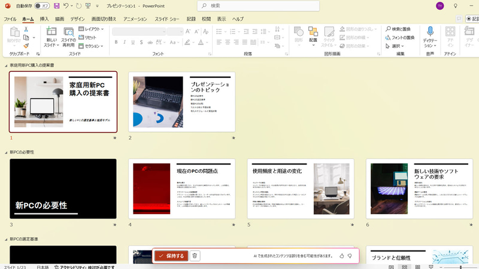The image size is (479, 269).
Task: Toggle Center alignment paragraph button
Action: tap(228, 42)
